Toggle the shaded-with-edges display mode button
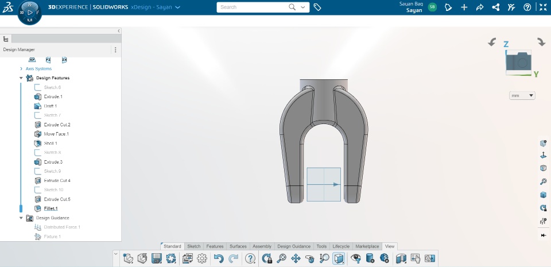 (339, 259)
